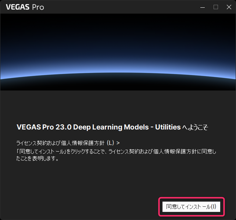Click the empty title bar area
Screen dimensions: 236x220
[121, 7]
